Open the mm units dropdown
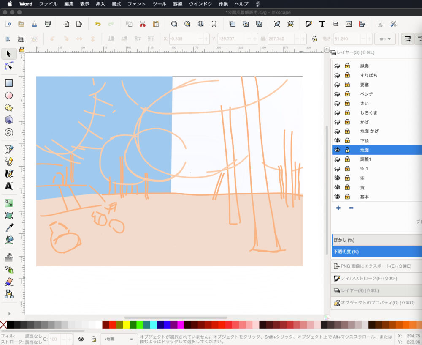Viewport: 422px width, 345px height. pos(384,39)
